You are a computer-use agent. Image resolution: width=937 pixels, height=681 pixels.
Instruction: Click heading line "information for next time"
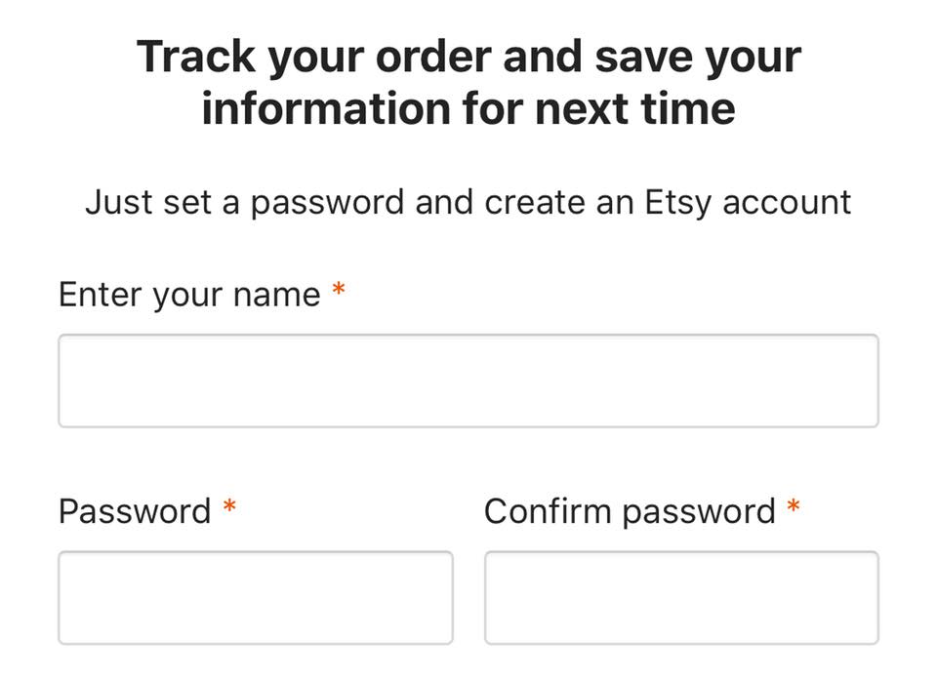point(468,108)
